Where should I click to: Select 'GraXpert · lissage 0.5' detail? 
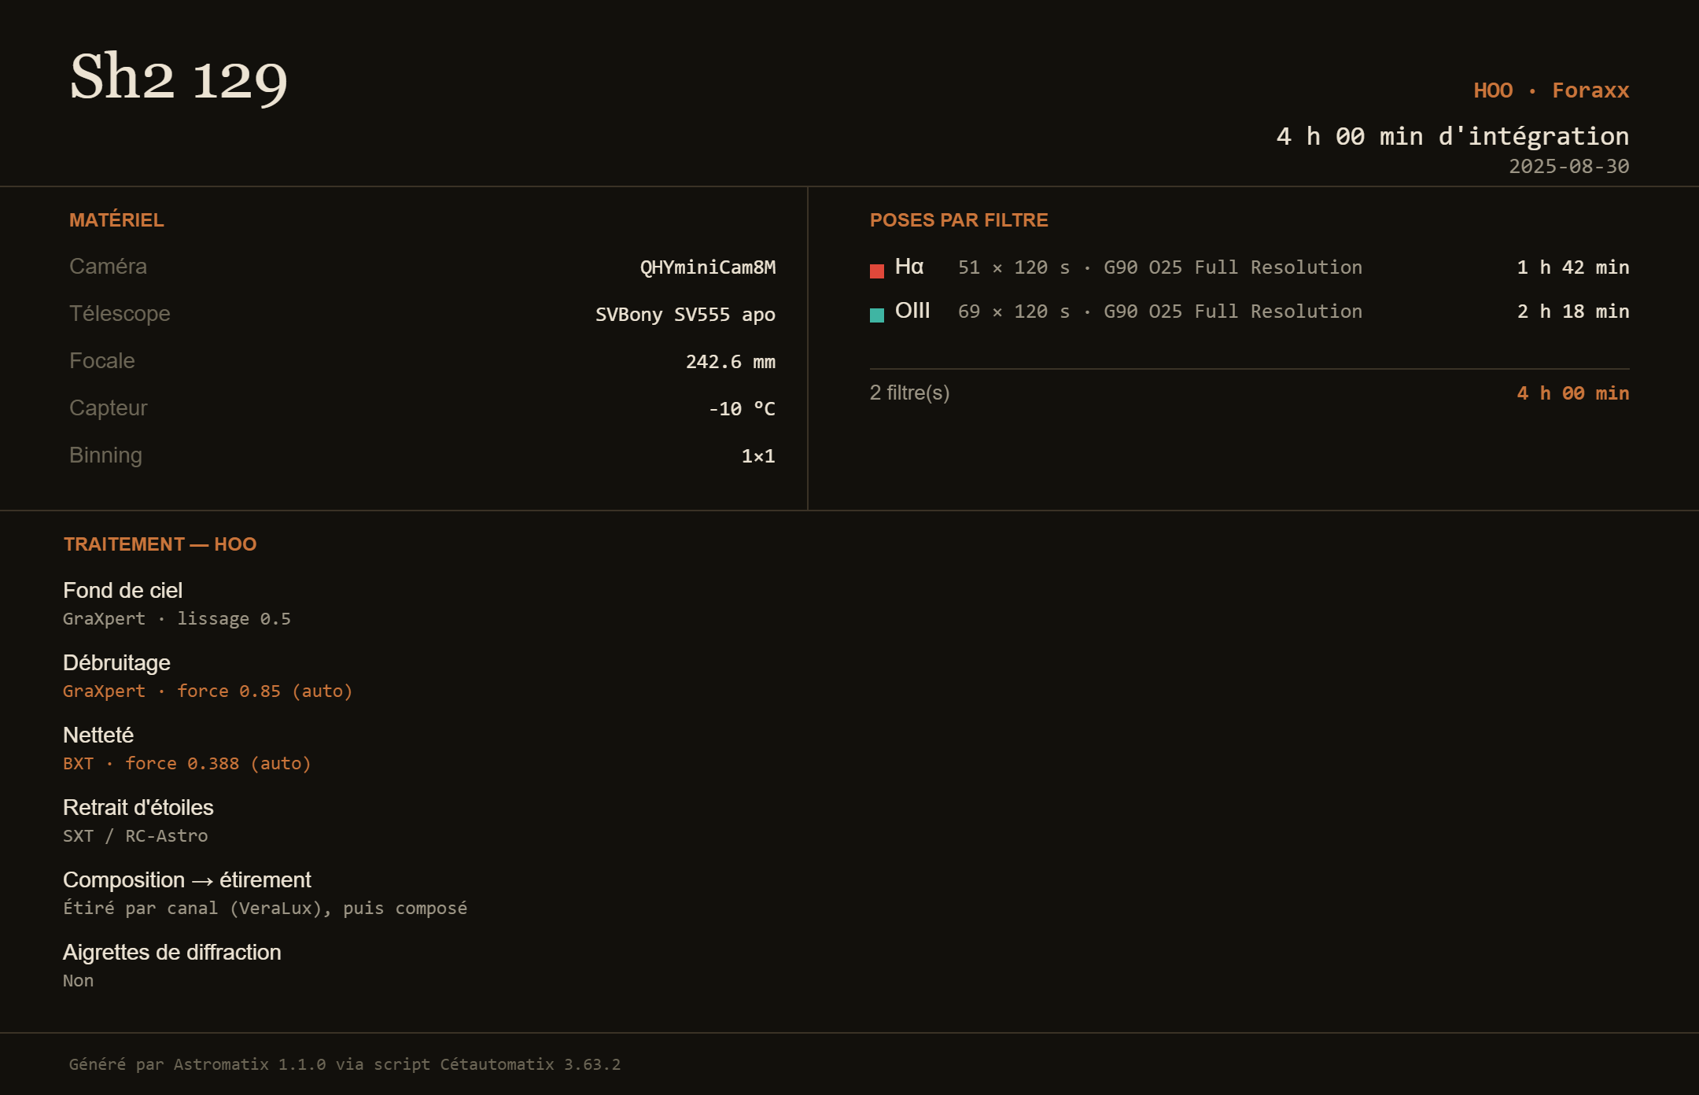tap(177, 619)
